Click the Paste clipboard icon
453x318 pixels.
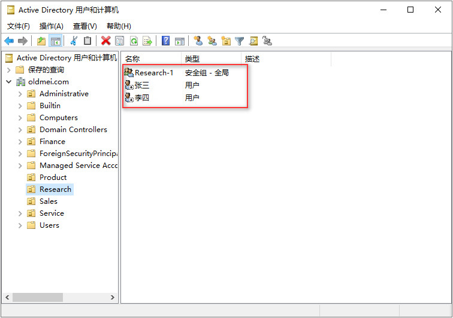[x=87, y=41]
